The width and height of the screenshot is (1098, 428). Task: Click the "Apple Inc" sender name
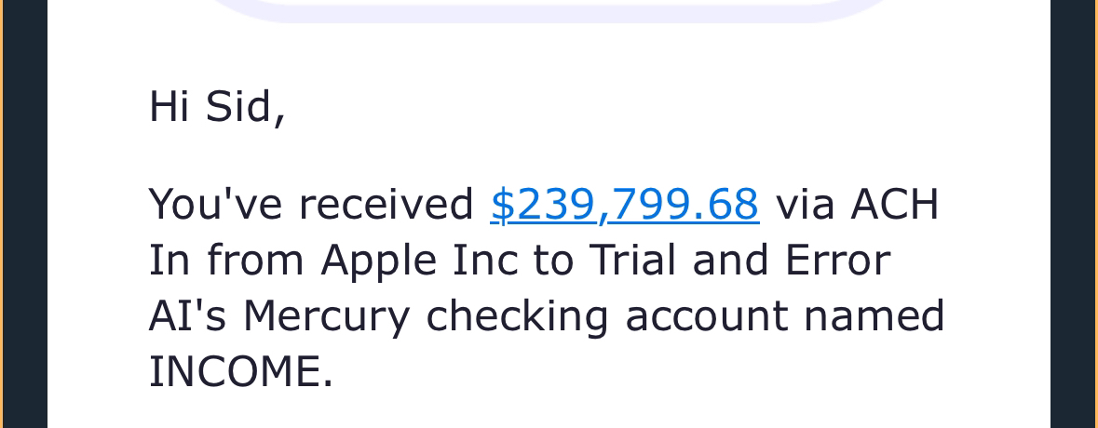pyautogui.click(x=419, y=261)
